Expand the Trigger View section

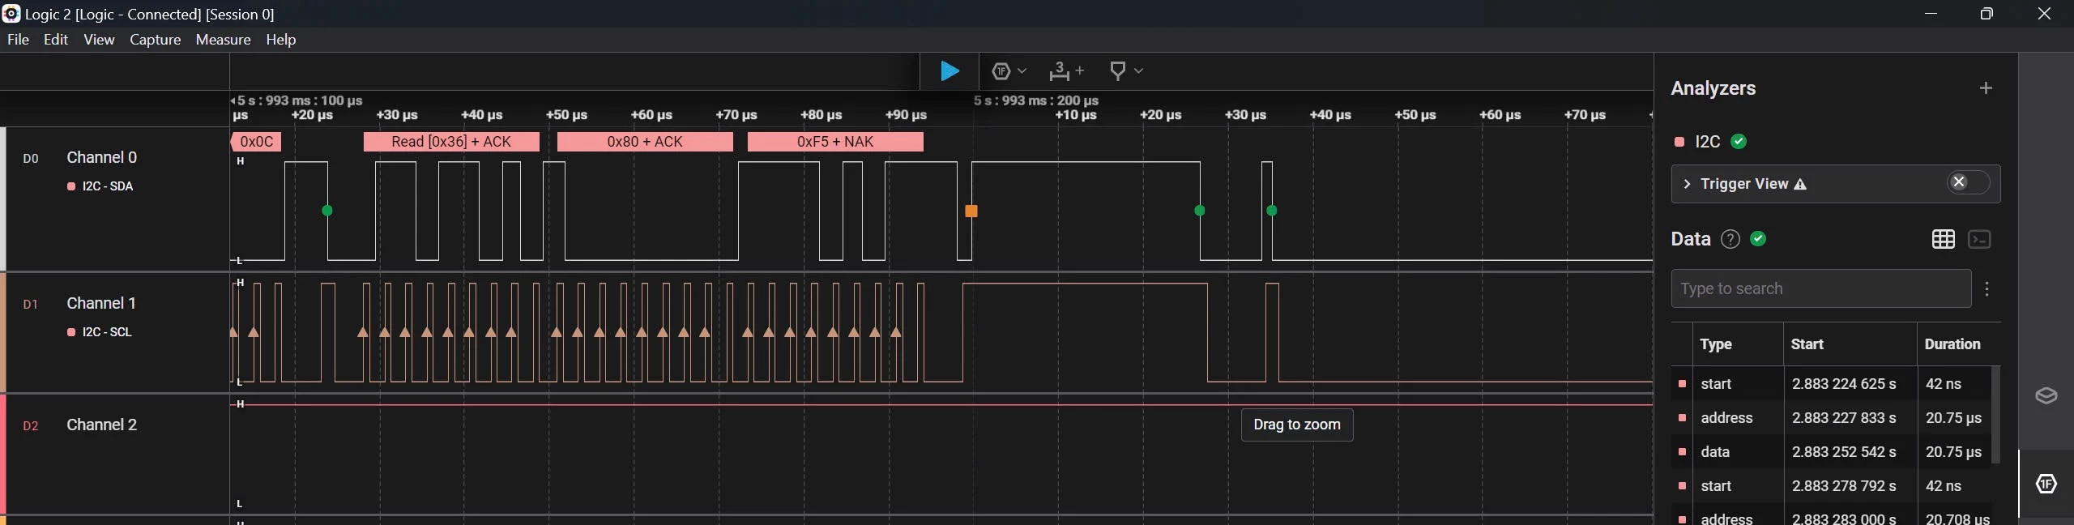coord(1687,185)
